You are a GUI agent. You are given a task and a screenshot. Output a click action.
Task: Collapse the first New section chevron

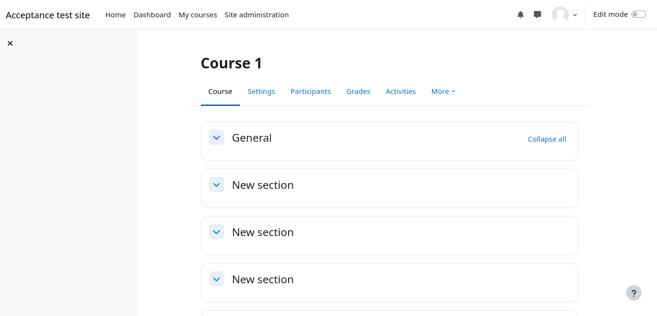217,184
